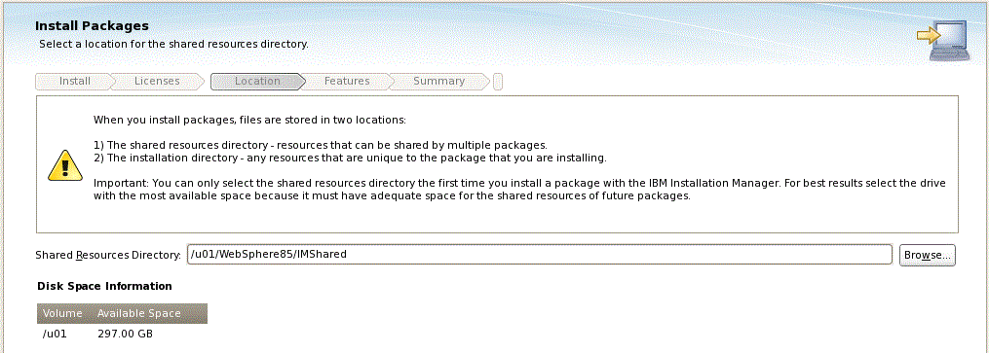Click the Disk Space Information heading
Viewport: 989px width, 353px height.
click(104, 286)
